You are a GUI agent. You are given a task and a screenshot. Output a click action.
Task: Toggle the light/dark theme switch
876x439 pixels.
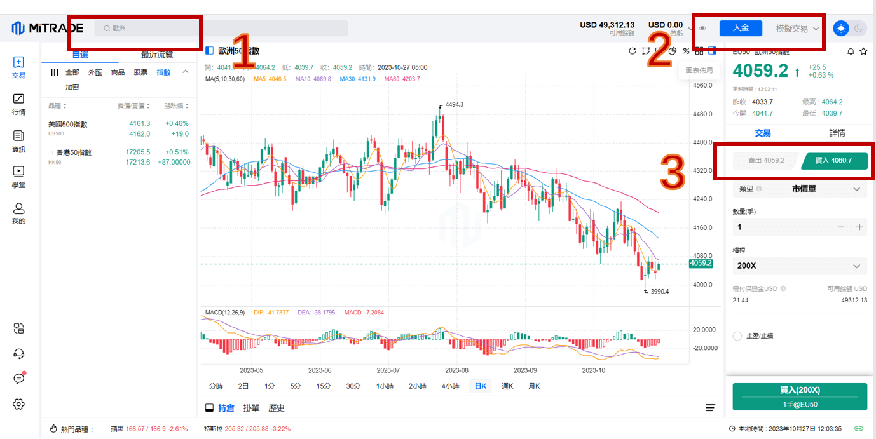849,28
